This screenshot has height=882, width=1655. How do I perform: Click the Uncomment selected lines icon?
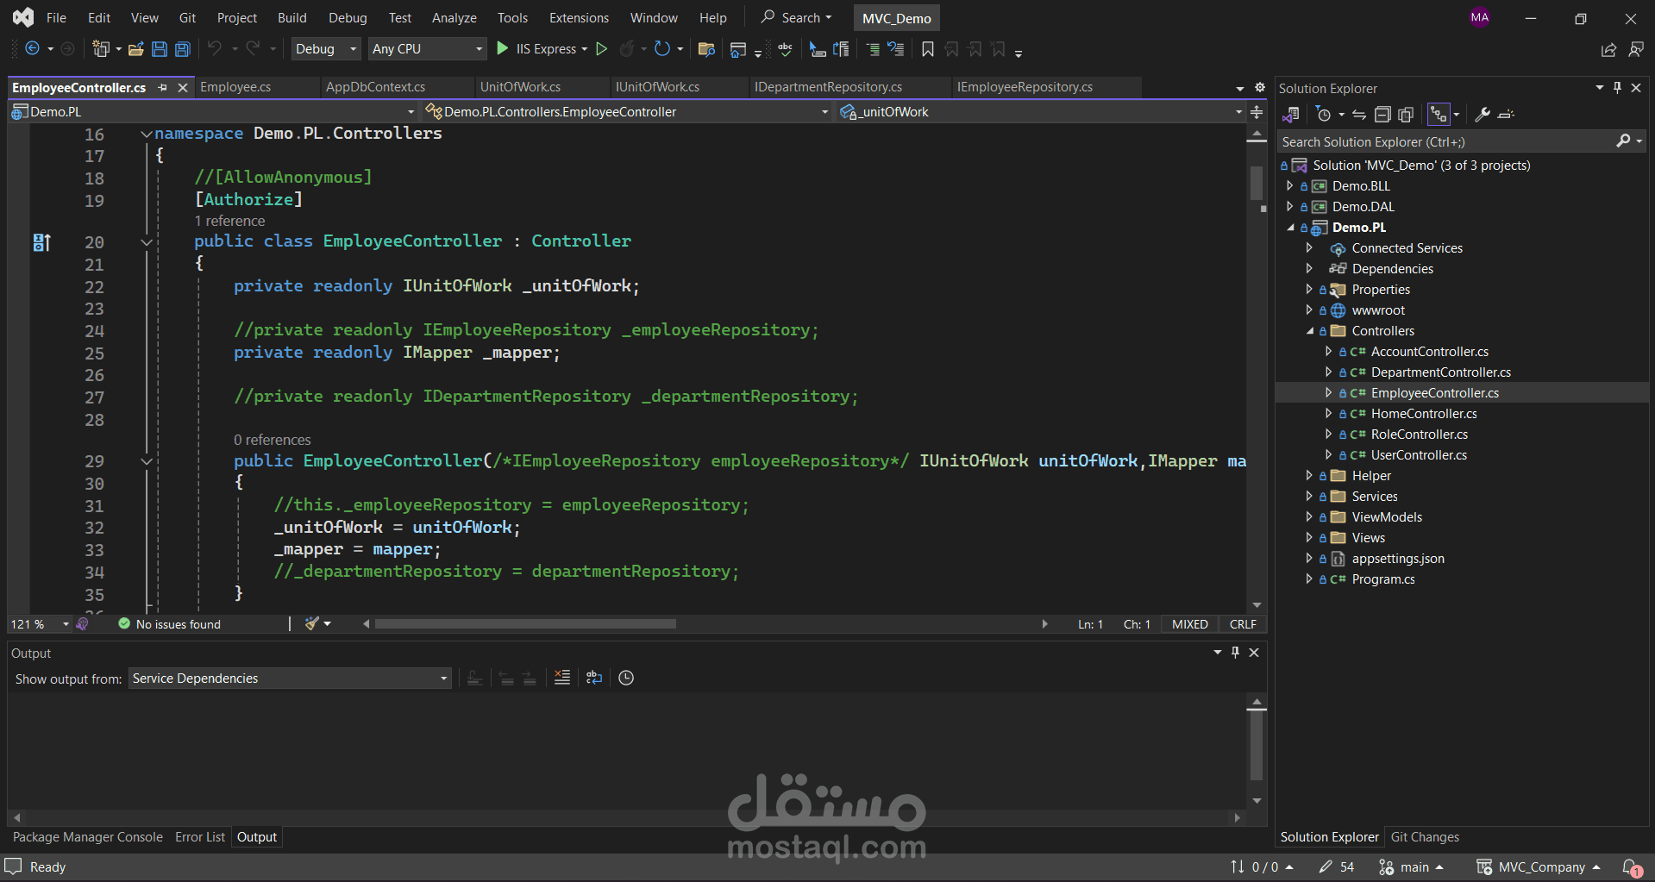click(896, 49)
